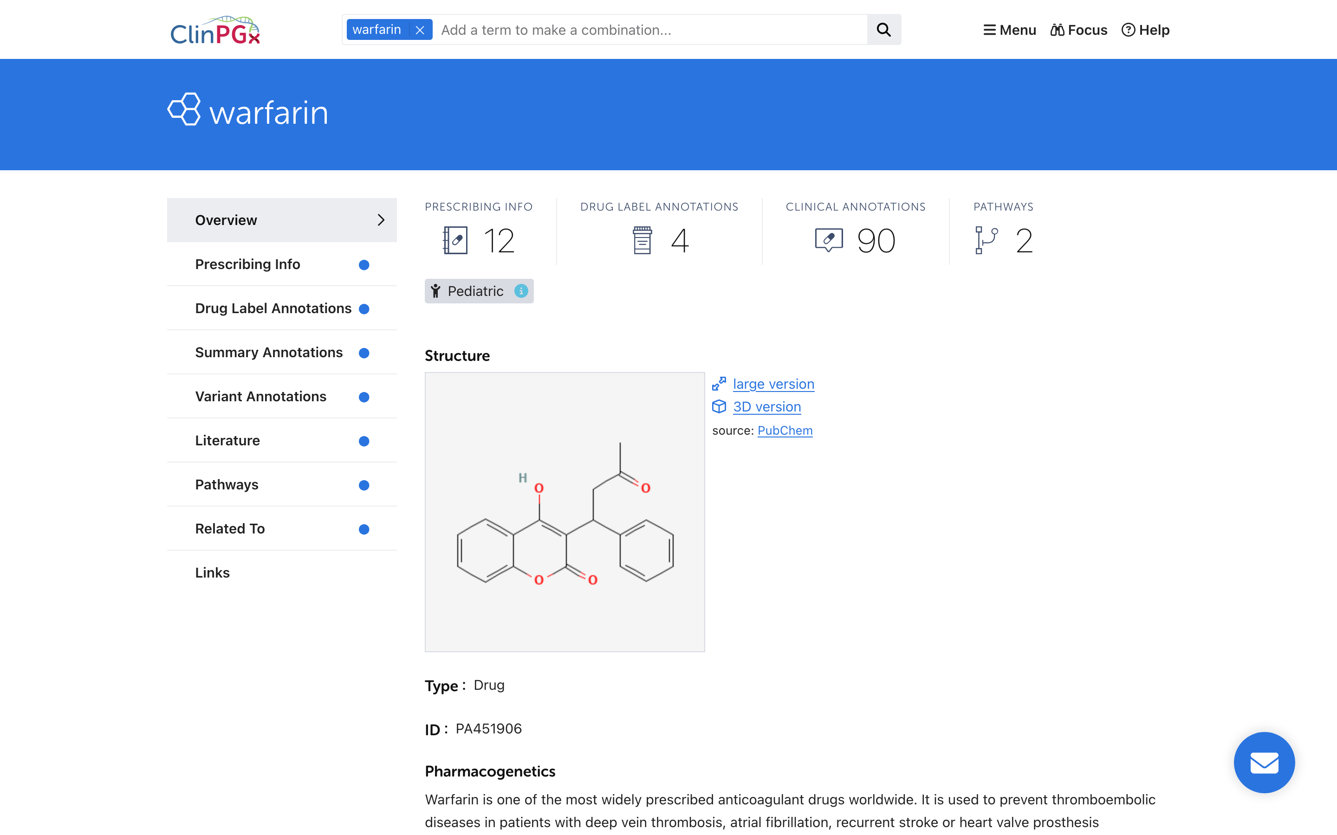
Task: Click the Pathways branch icon
Action: [x=986, y=240]
